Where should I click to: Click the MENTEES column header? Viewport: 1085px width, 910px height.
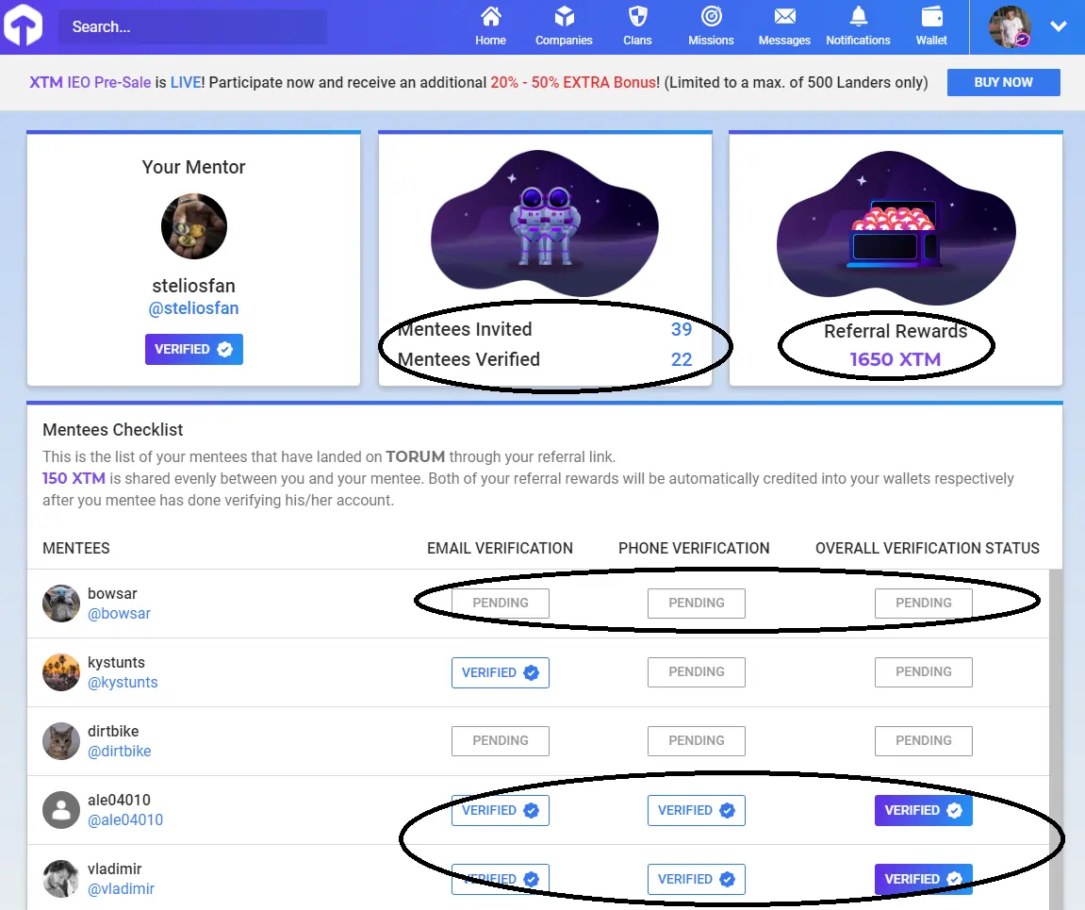coord(76,548)
